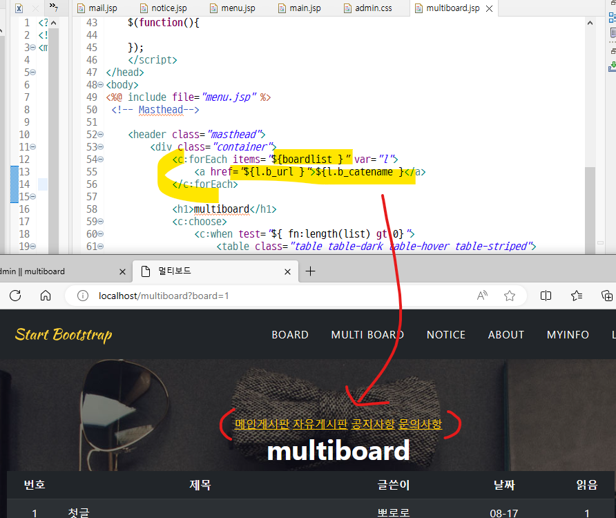616x518 pixels.
Task: Open the 메인게시판 board link
Action: click(262, 424)
